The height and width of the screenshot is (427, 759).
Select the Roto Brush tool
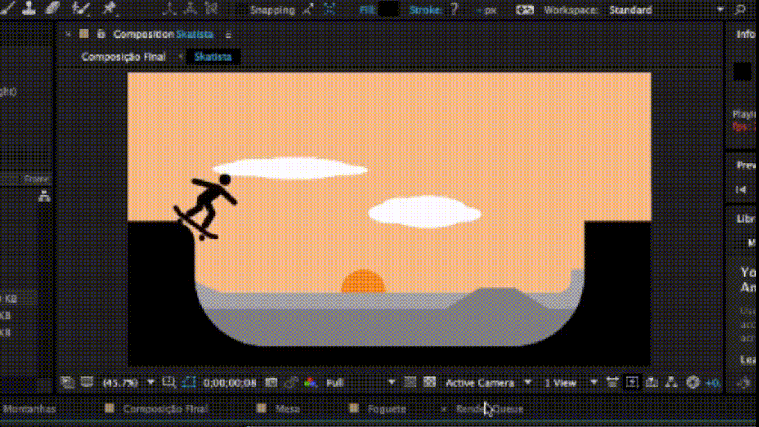tap(81, 8)
